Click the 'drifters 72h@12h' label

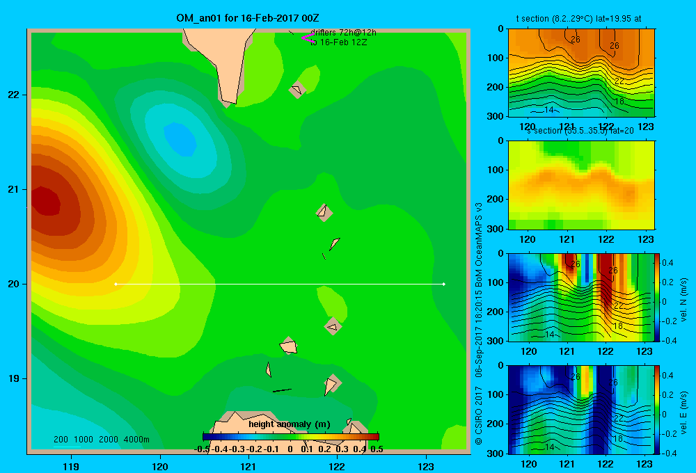[x=343, y=33]
